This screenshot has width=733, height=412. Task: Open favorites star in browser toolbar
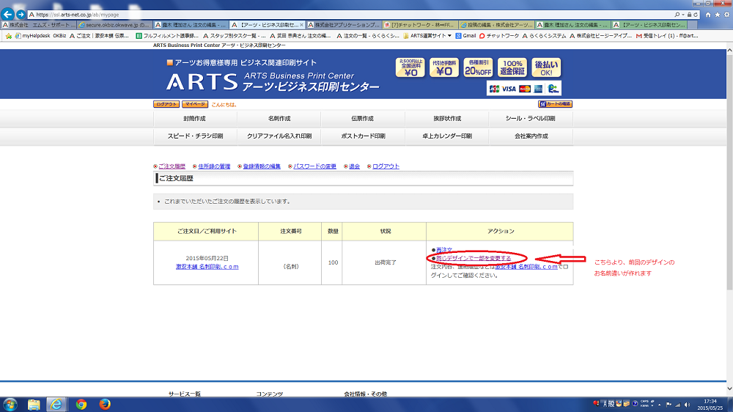click(718, 15)
